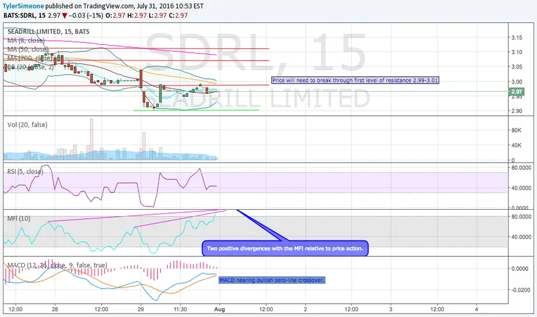Click the O:2.97 open value in header
This screenshot has width=537, height=317.
coord(115,16)
